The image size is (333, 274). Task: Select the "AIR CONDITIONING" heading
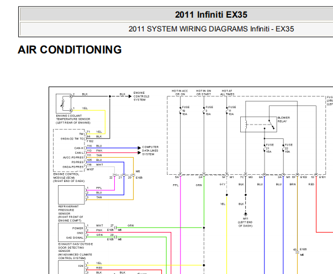coord(70,50)
